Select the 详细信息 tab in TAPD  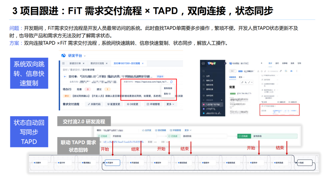click(x=232, y=77)
